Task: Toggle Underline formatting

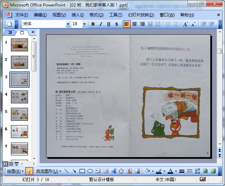Action: 109,24
